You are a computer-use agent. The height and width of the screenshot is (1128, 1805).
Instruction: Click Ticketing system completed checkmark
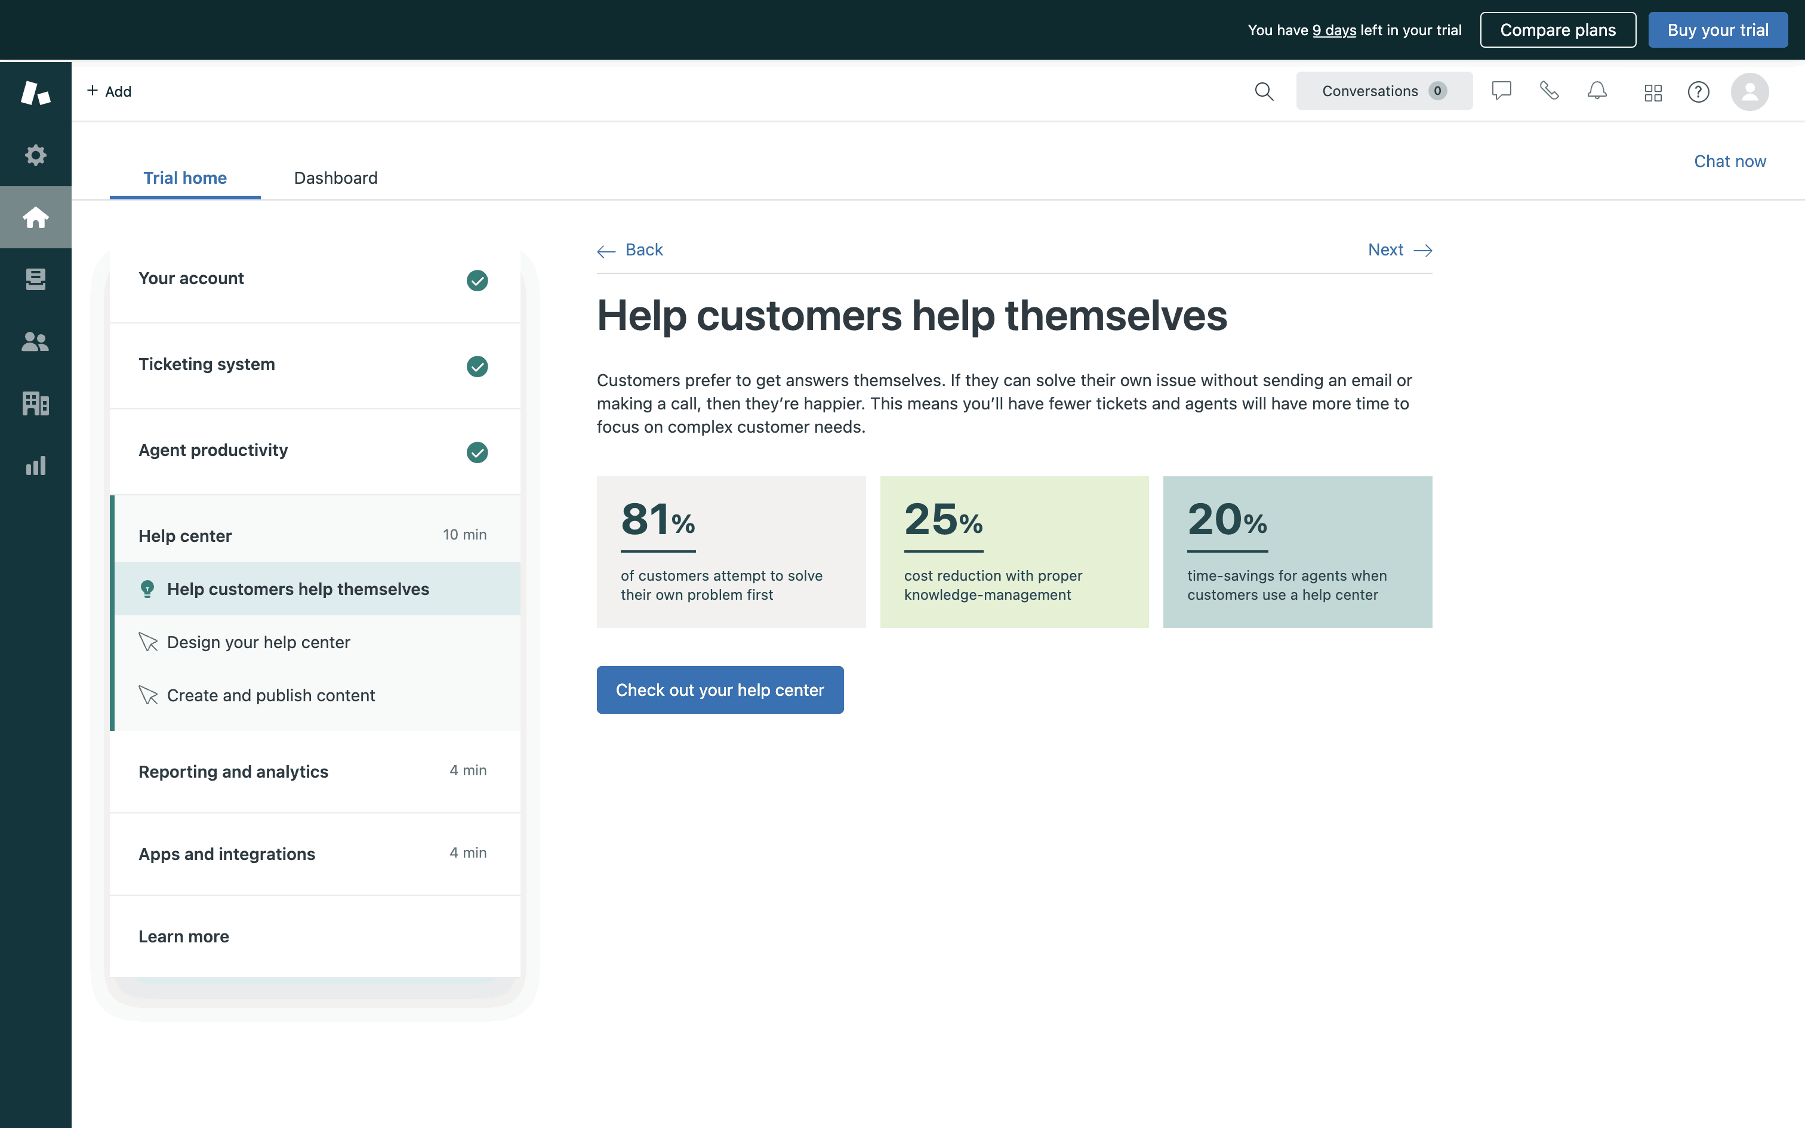point(476,366)
